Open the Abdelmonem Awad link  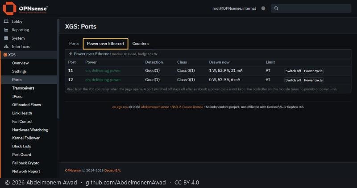tap(155, 107)
